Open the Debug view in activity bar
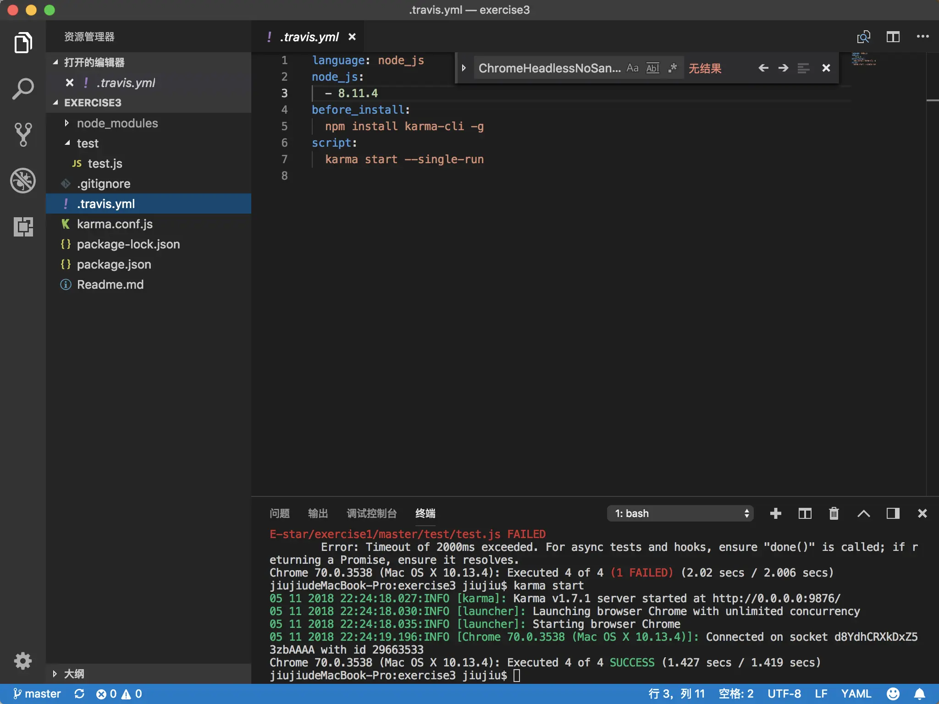The width and height of the screenshot is (939, 704). point(23,180)
